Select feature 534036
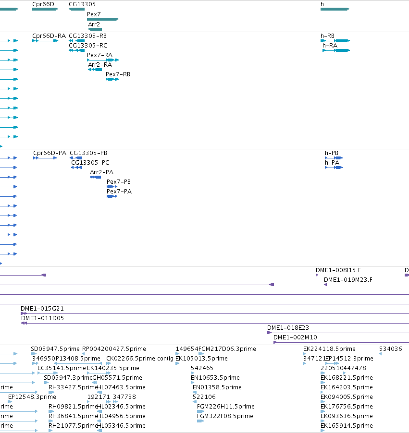The height and width of the screenshot is (433, 409). (381, 354)
